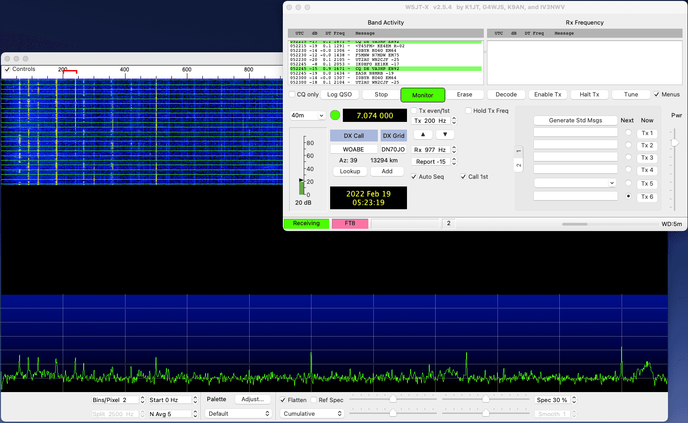Screen dimensions: 688x423
Task: Enable Ref Spec checkbox
Action: pos(314,400)
